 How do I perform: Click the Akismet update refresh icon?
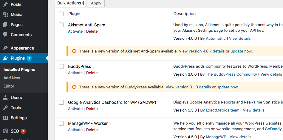[x=74, y=51]
